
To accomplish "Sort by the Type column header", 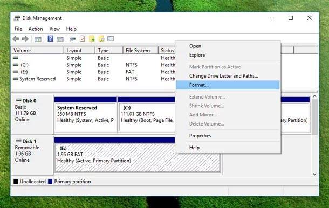I will [x=109, y=51].
